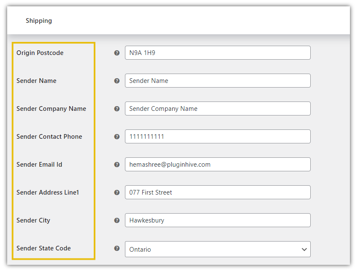Screen dimensions: 355x272
Task: Click the help icon for Sender Address Line1
Action: pos(117,192)
